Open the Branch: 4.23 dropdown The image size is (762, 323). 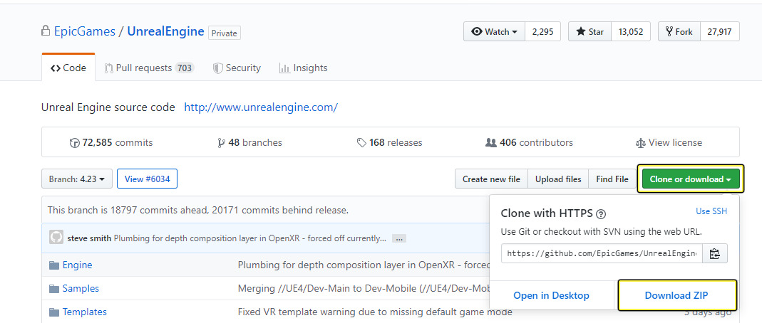coord(77,179)
